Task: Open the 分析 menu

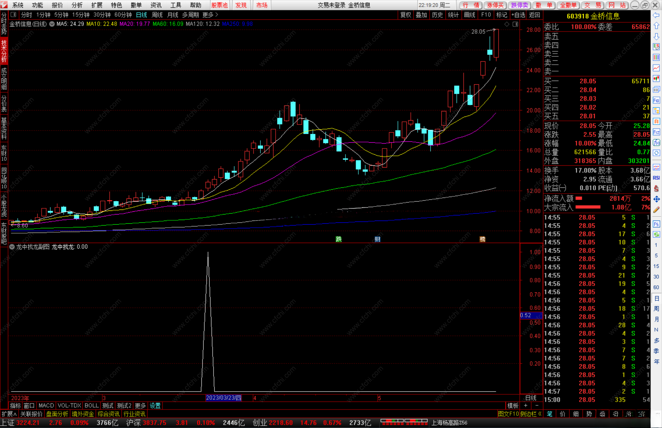Action: pyautogui.click(x=77, y=5)
